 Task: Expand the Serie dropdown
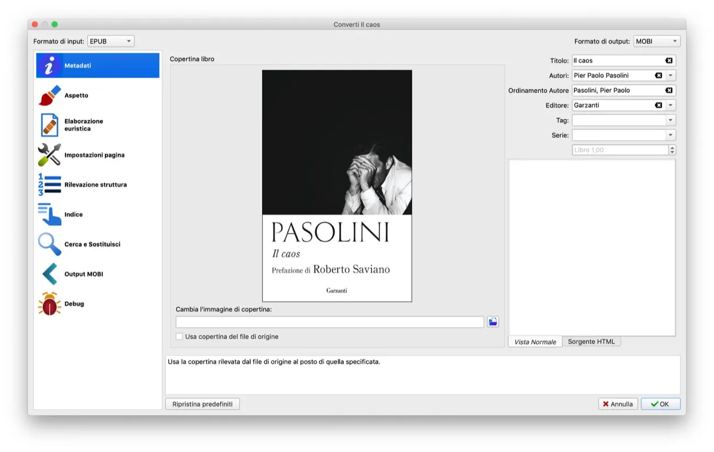pos(671,135)
